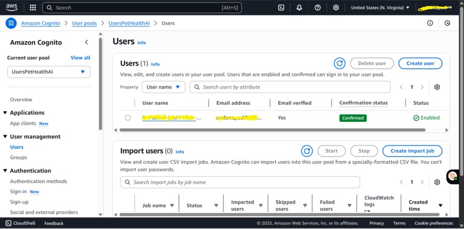Open Overview in side navigation
Screen dimensions: 464x229
[x=21, y=100]
